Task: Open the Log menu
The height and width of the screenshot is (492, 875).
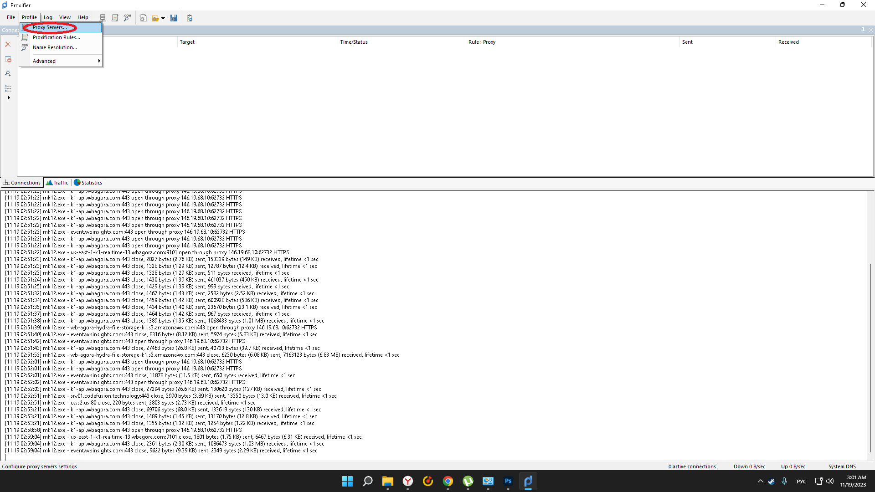Action: click(x=48, y=17)
